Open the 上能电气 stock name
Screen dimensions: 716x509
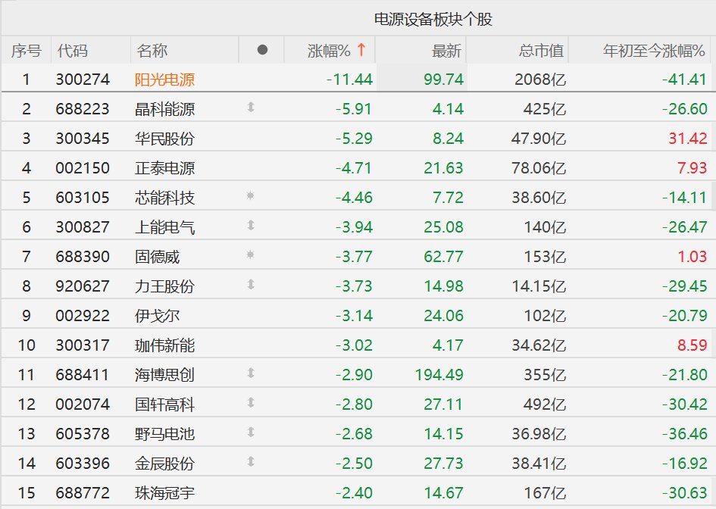(x=165, y=227)
